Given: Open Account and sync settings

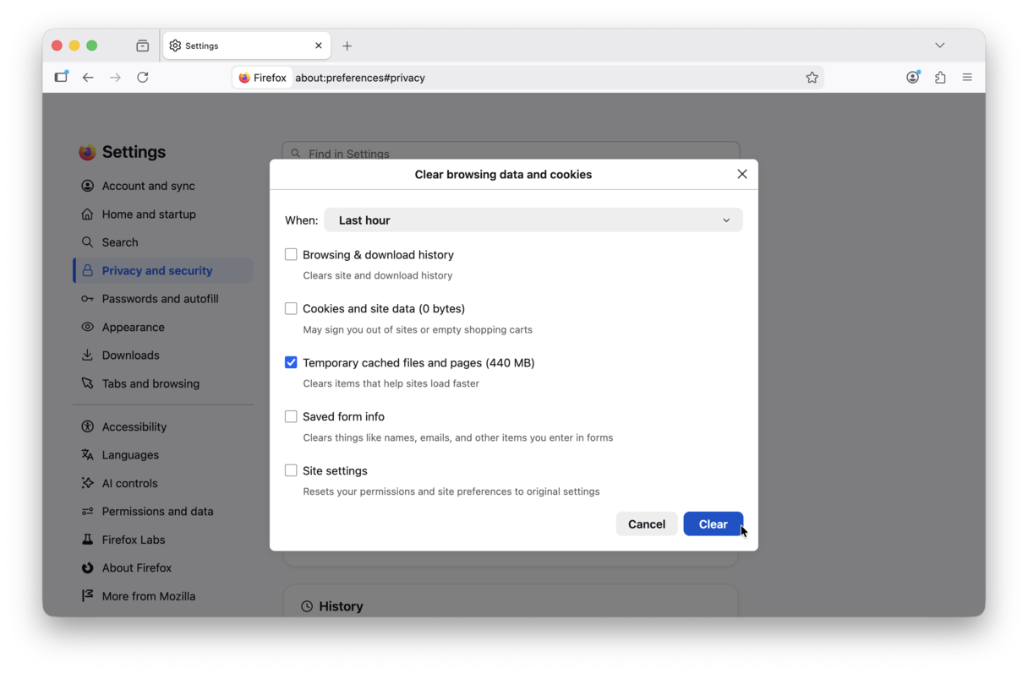Looking at the screenshot, I should coord(163,186).
